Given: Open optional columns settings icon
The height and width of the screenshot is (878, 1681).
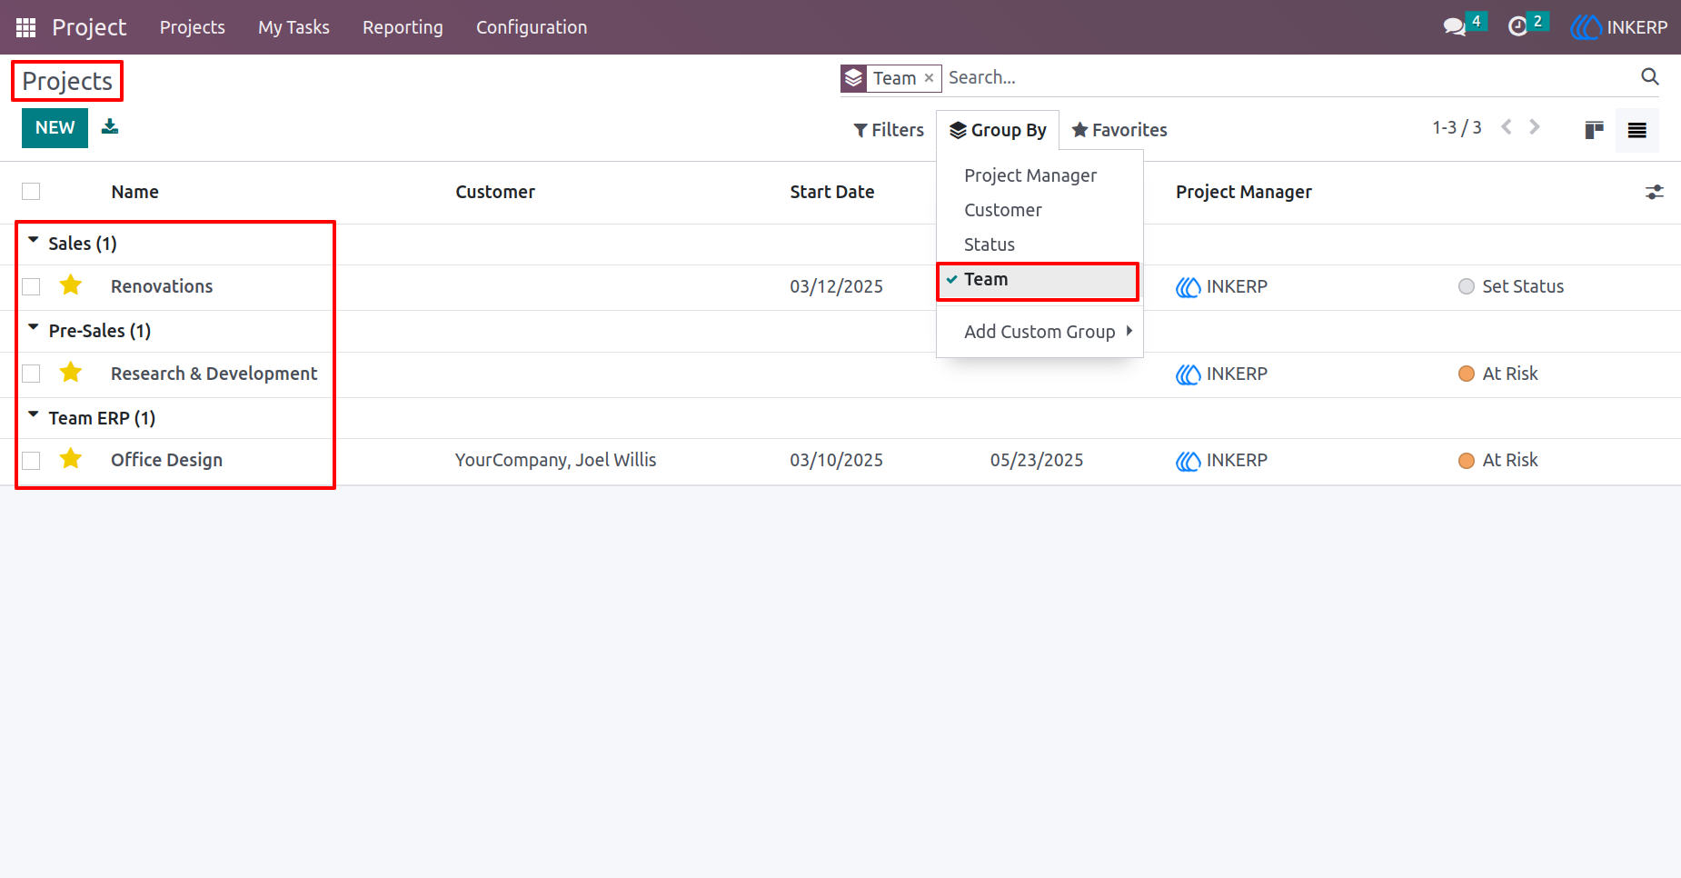Looking at the screenshot, I should tap(1655, 192).
